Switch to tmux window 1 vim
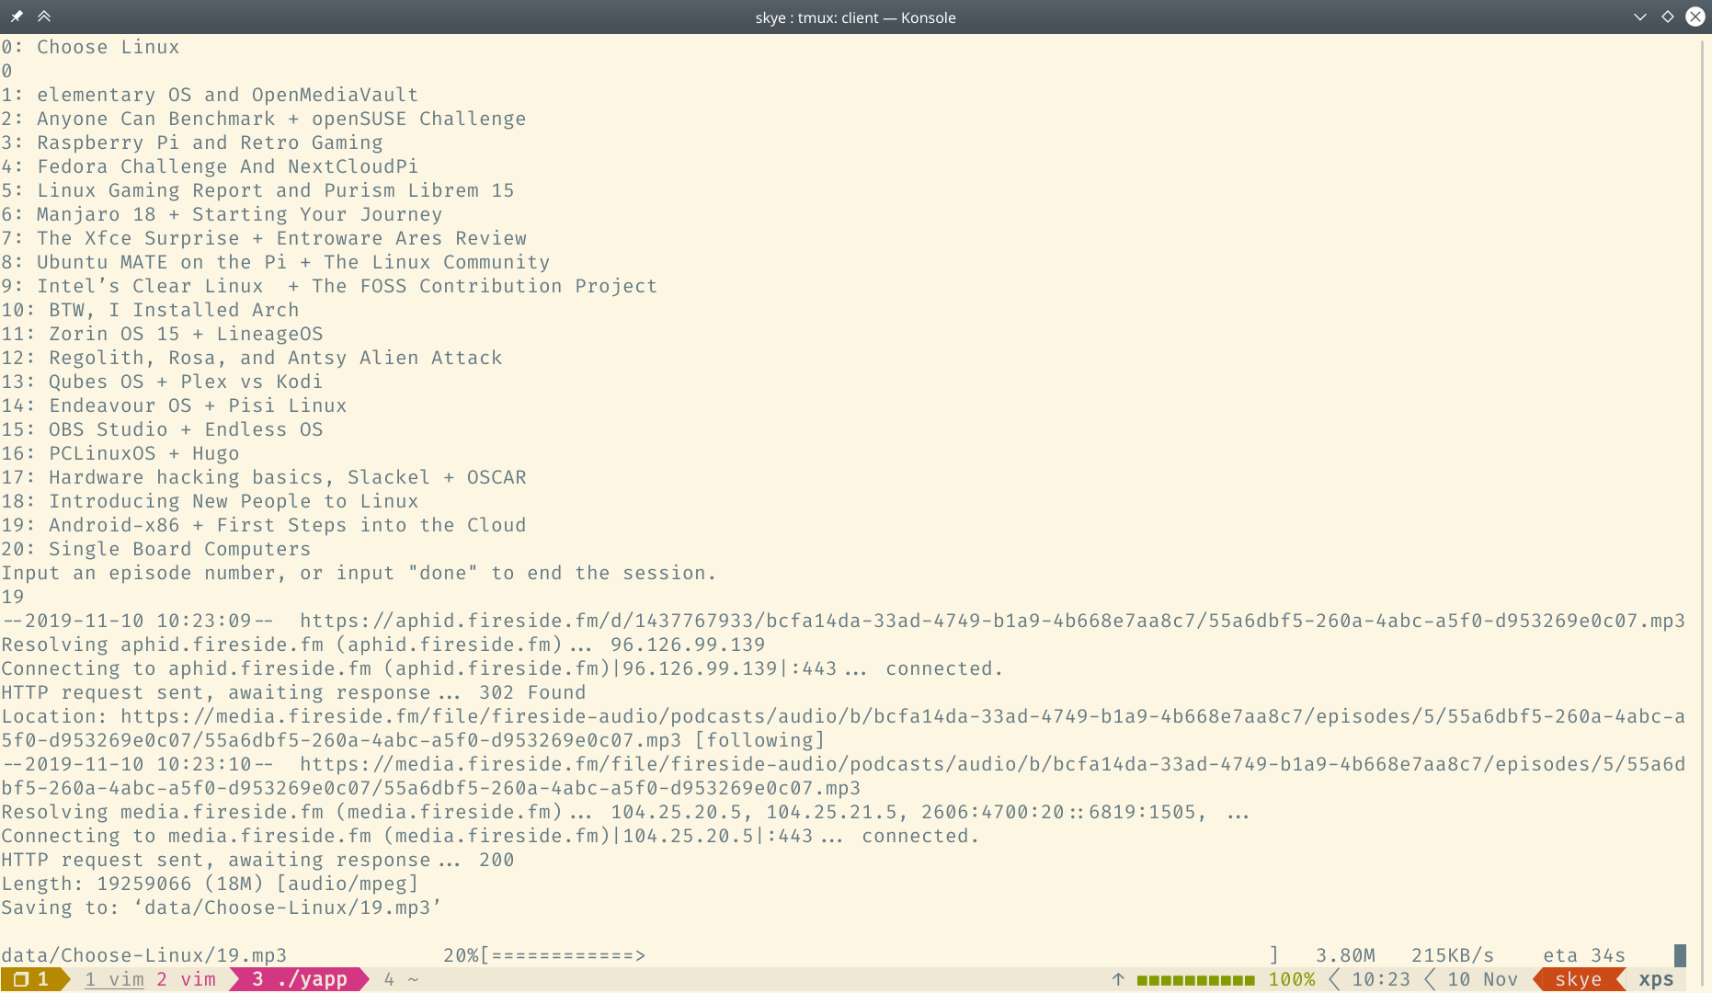The height and width of the screenshot is (993, 1712). [114, 979]
